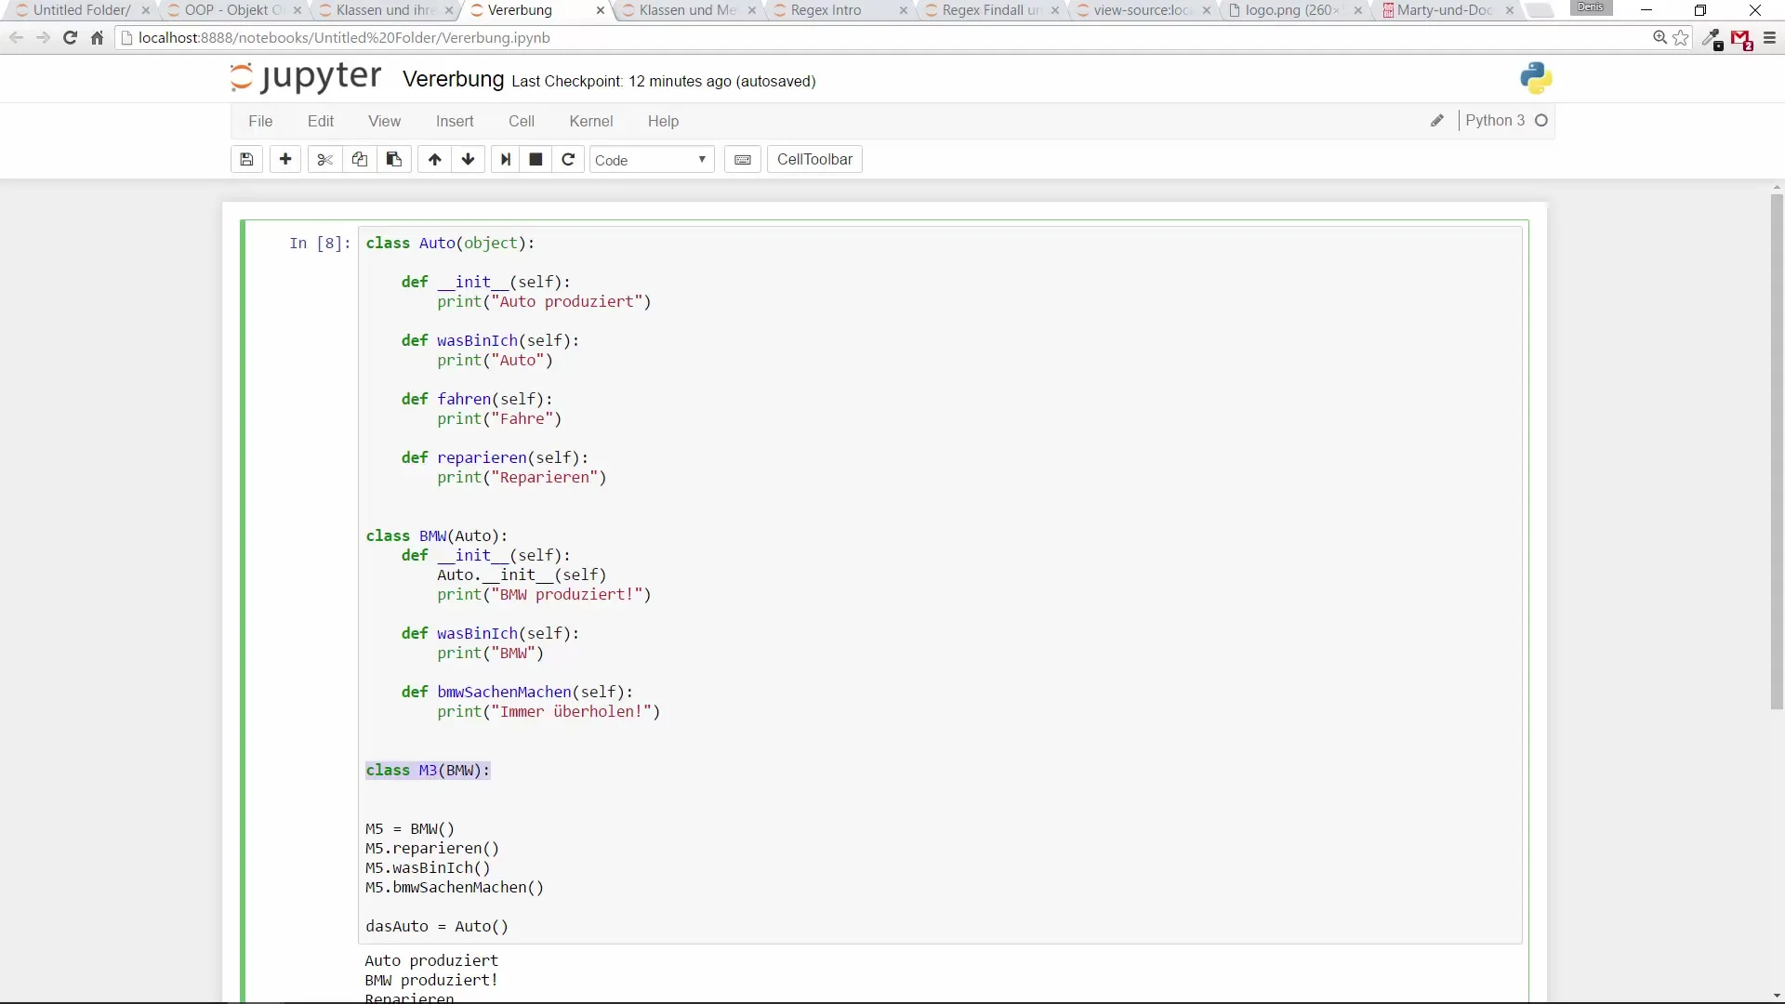The height and width of the screenshot is (1004, 1785).
Task: Click the Denis profile button
Action: click(x=1591, y=7)
